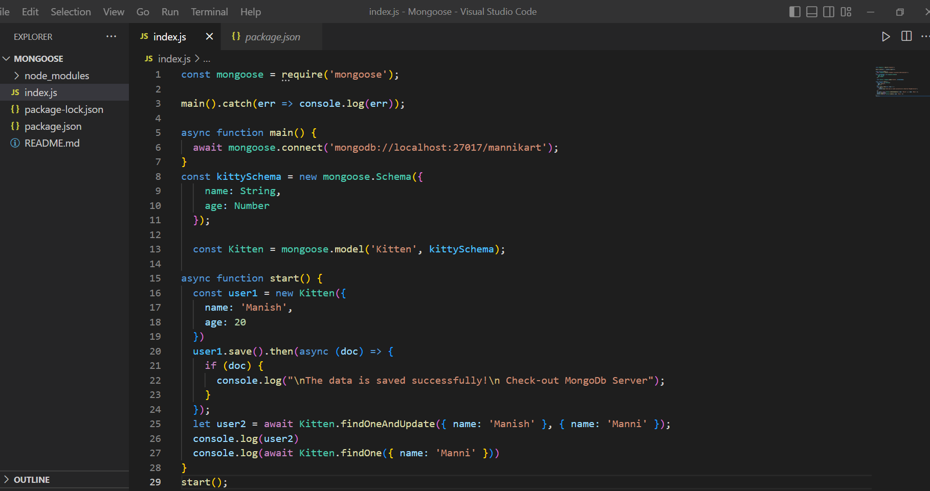Open the Help menu
930x491 pixels.
251,12
